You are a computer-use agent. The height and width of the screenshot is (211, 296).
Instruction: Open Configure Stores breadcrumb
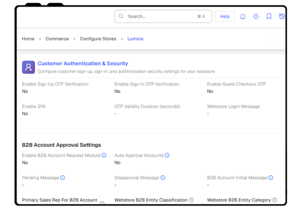98,39
